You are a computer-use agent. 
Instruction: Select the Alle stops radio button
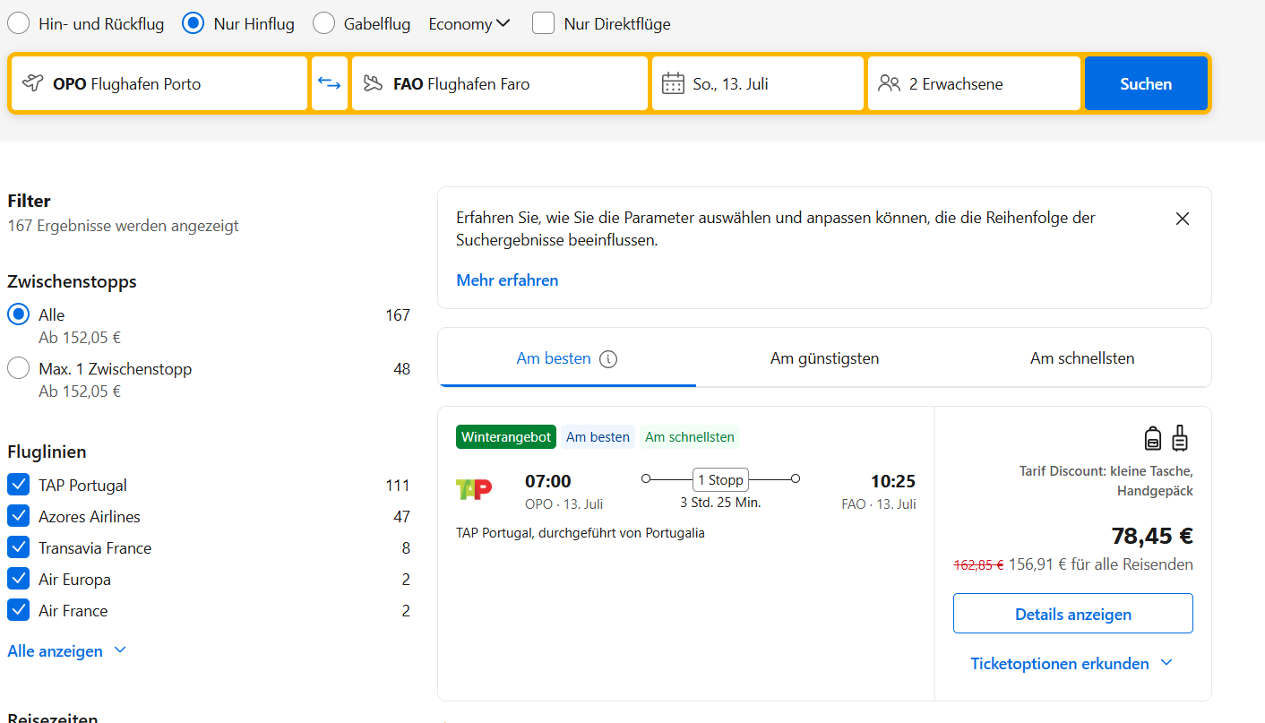(18, 314)
